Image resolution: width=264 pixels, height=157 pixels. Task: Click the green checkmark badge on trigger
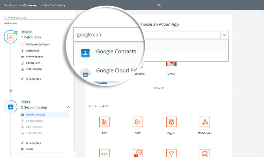16,32
